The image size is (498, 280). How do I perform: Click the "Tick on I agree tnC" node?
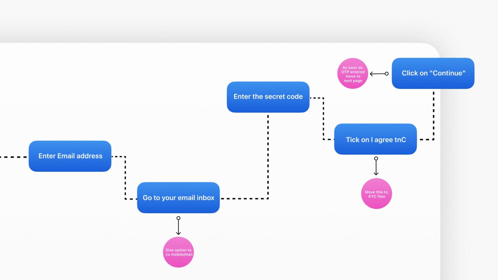click(376, 139)
